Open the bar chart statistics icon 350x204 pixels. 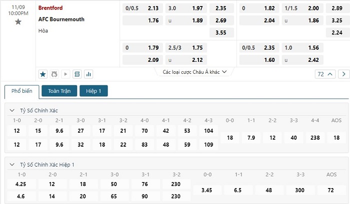click(x=88, y=74)
